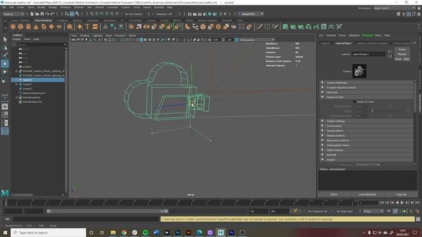Click the Undo arrow icon
422x237 pixels.
coord(47,14)
